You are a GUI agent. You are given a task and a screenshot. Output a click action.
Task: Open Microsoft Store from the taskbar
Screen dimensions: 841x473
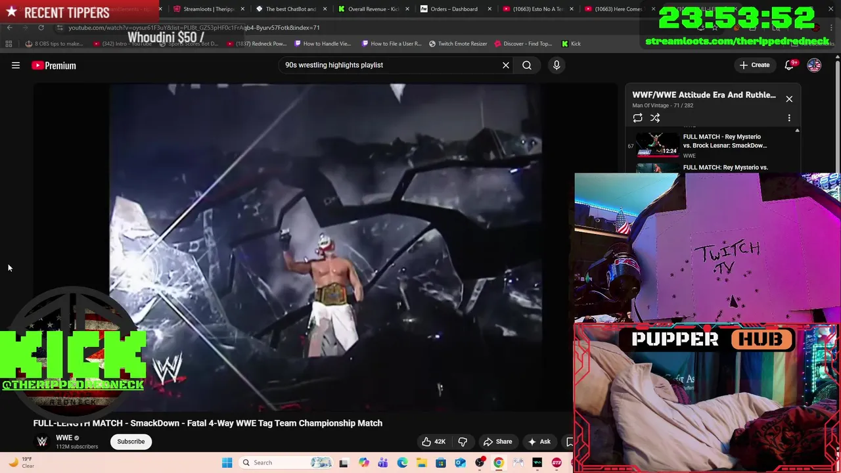[x=441, y=462]
